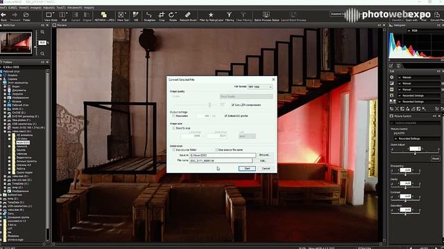This screenshot has width=444, height=249.
Task: Toggle Embed ICC profile checkbox
Action: click(226, 116)
